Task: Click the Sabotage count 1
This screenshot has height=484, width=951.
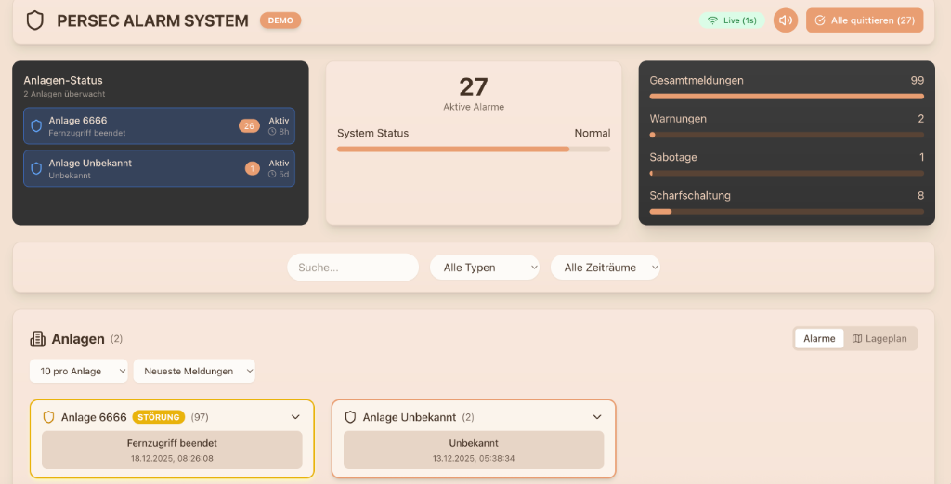Action: (x=922, y=157)
